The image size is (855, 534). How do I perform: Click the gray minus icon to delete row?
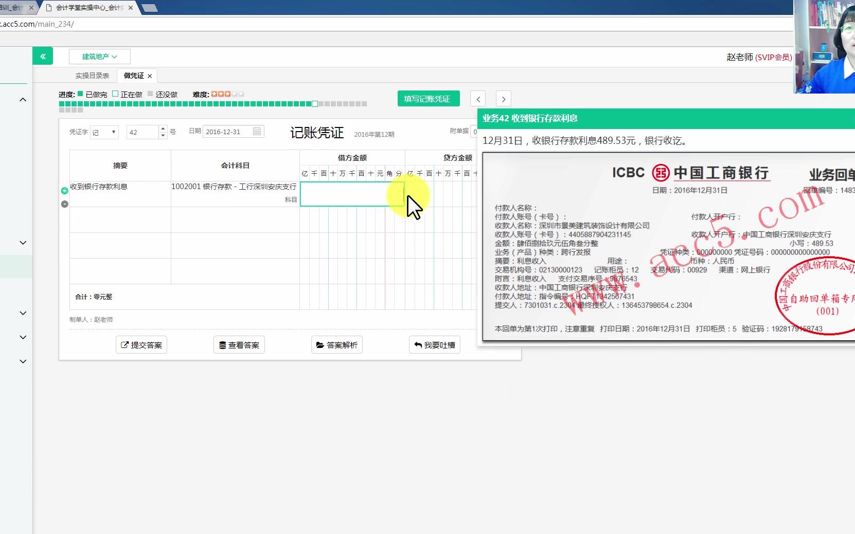click(x=64, y=204)
